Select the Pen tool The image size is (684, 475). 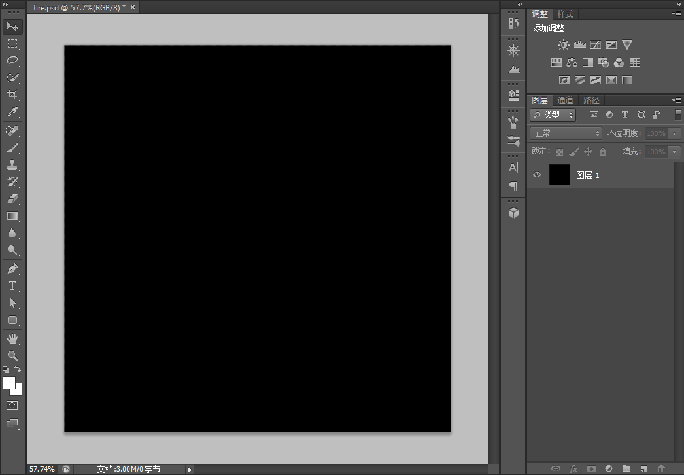[12, 268]
